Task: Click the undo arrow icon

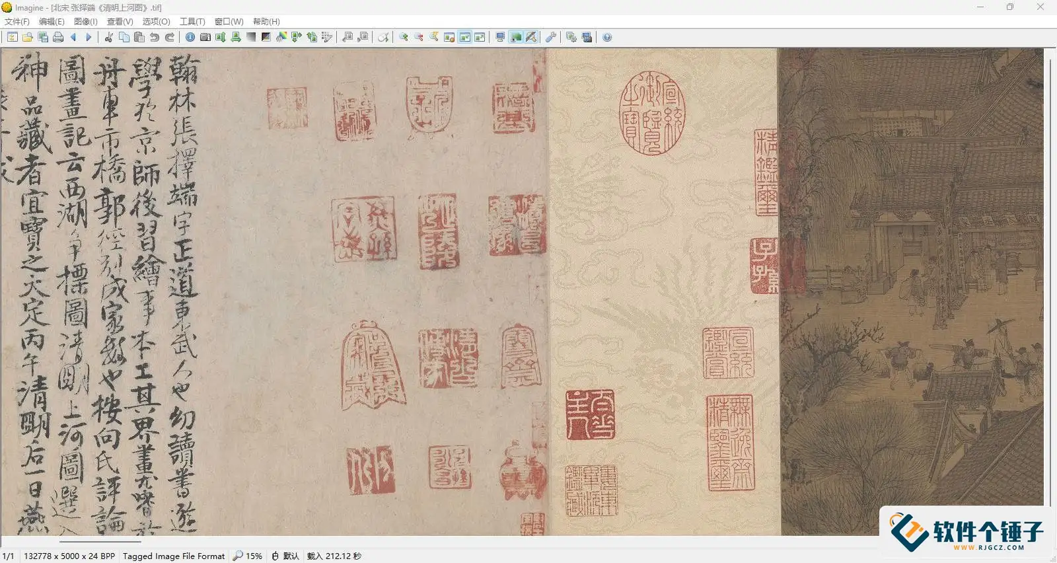Action: 155,37
